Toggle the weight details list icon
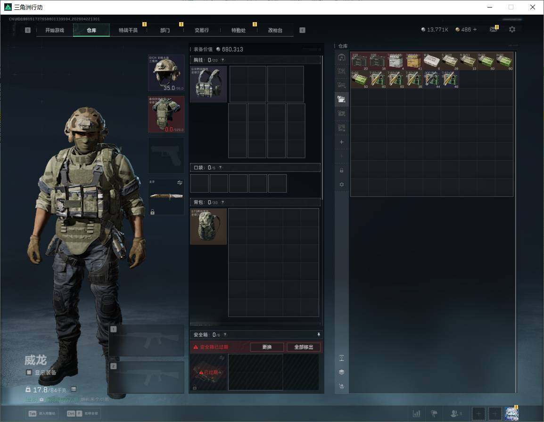 click(x=74, y=390)
